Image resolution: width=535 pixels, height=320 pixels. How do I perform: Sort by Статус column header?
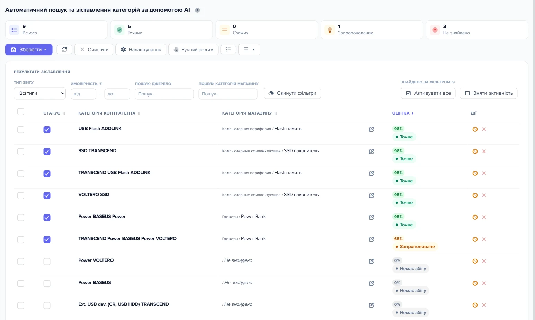pyautogui.click(x=54, y=113)
